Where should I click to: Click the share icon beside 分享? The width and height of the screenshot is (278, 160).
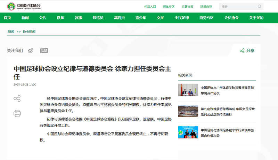coord(242,51)
